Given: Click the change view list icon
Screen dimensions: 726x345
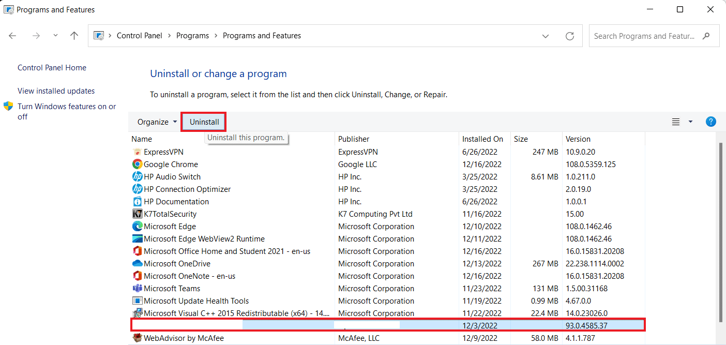Looking at the screenshot, I should point(675,122).
